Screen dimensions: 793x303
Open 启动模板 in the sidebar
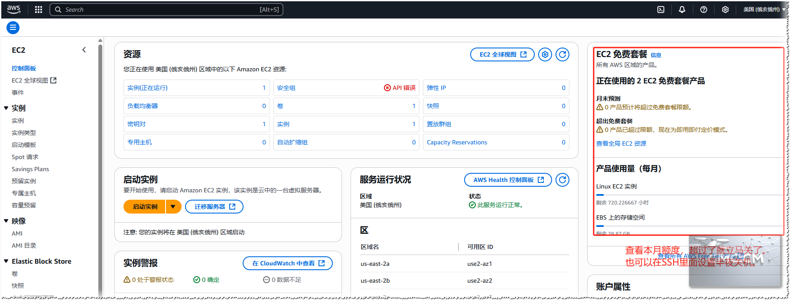point(24,145)
